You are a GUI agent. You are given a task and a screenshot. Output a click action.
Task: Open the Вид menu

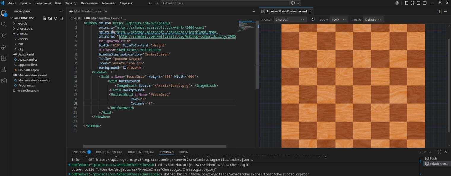(58, 3)
